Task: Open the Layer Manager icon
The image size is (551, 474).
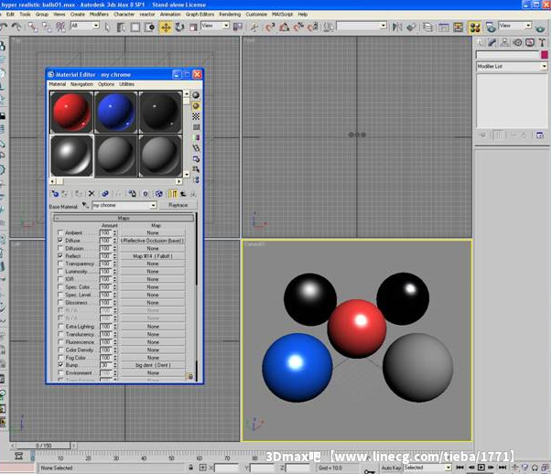Action: (427, 27)
